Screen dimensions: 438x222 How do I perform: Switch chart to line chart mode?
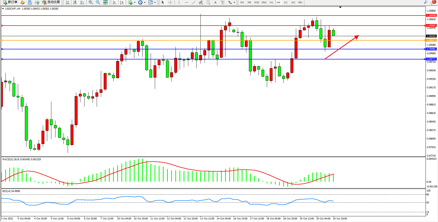tap(82, 2)
